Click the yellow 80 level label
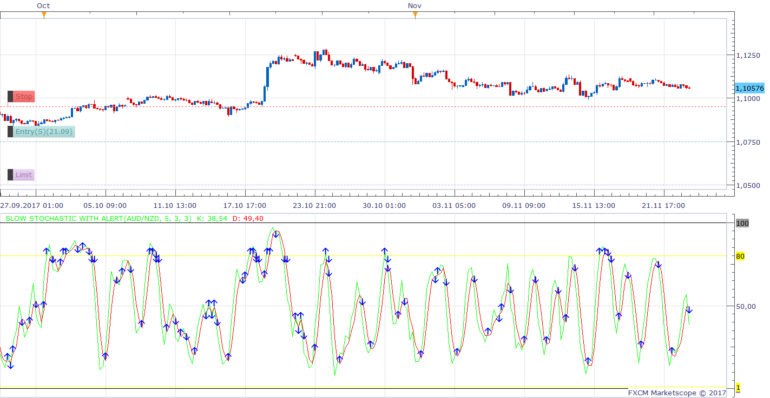Screen dimensions: 770x398 [x=740, y=256]
